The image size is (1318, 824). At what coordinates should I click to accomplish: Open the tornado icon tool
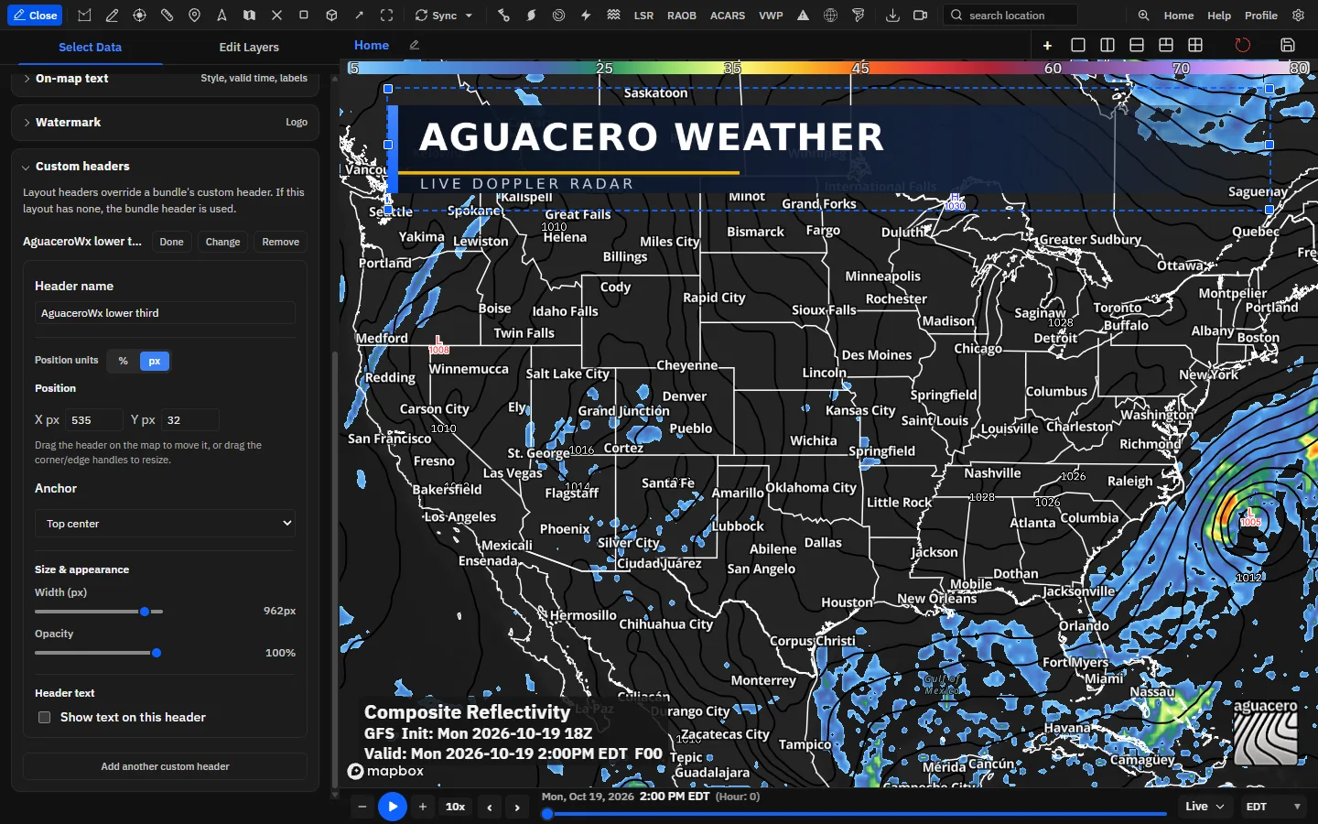pos(858,16)
